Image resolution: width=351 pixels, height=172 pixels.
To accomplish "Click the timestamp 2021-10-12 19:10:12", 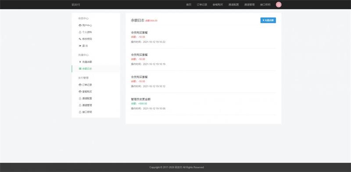I will point(154,86).
